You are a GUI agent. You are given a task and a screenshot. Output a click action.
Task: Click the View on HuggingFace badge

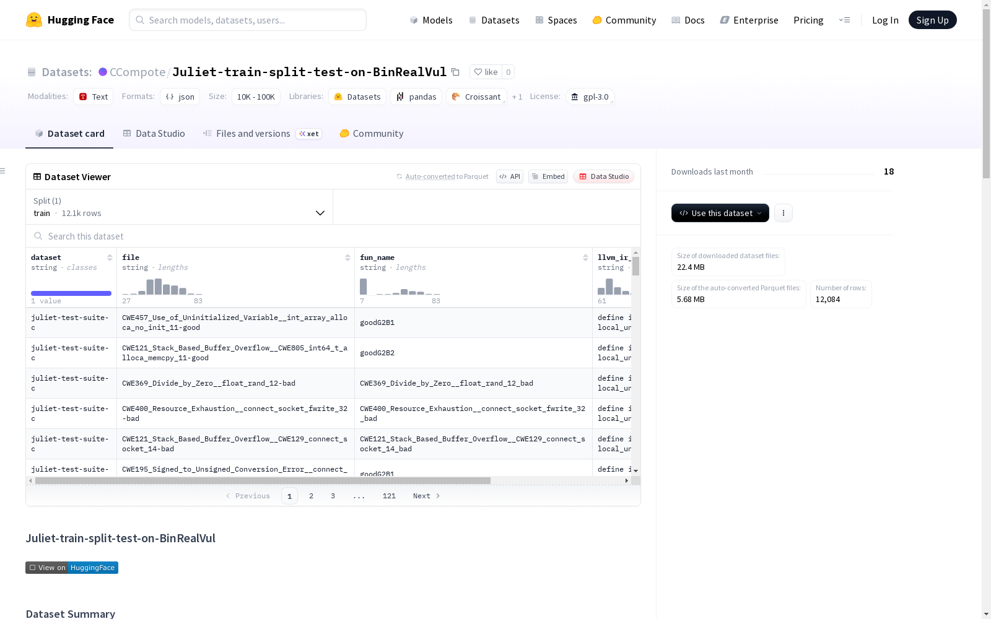click(72, 568)
